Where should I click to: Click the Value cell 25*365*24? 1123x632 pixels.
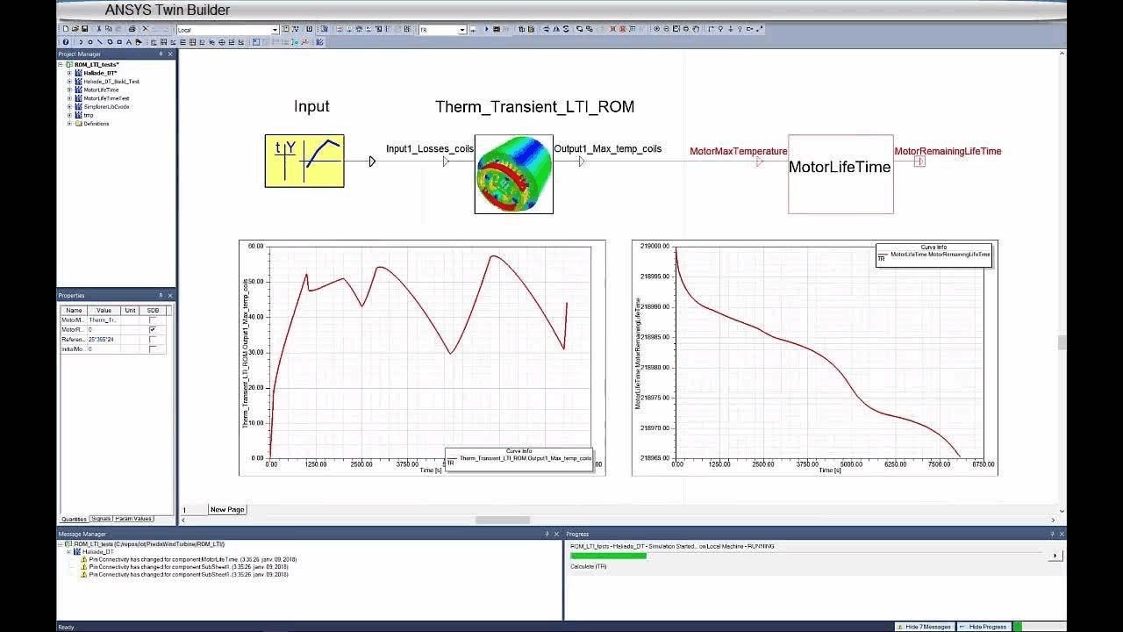point(104,340)
